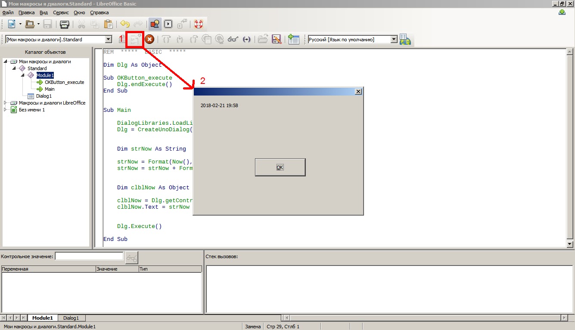Image resolution: width=575 pixels, height=330 pixels.
Task: Open the Manage Breakpoints icon
Action: coord(220,40)
